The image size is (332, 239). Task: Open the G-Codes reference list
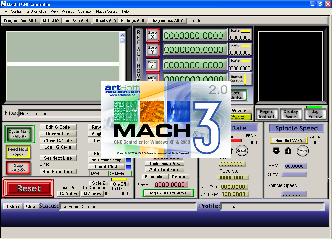pos(68,194)
